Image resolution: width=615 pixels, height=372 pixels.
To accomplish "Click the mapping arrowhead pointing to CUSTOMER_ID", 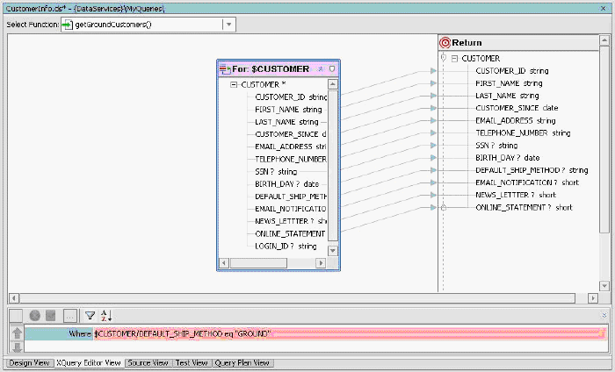I will tap(433, 71).
